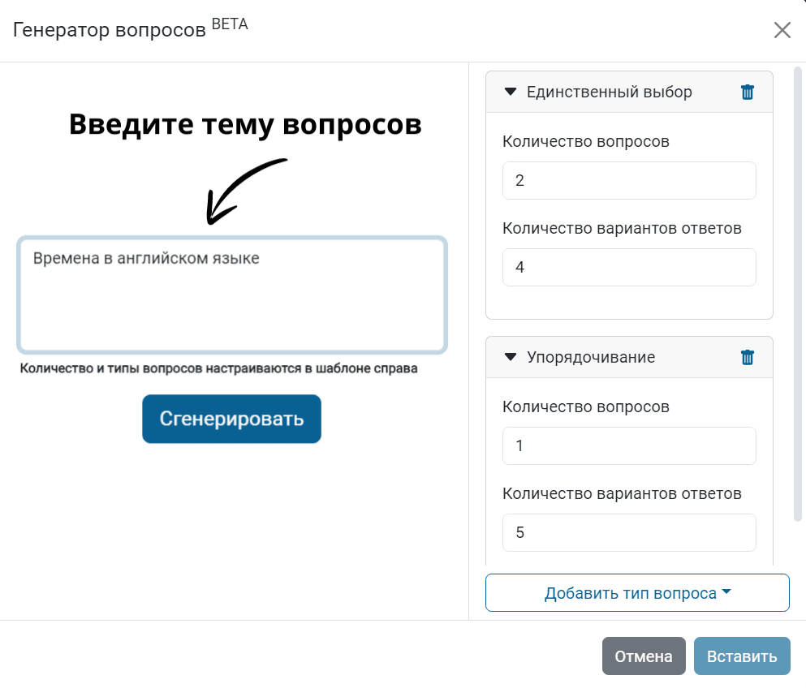Collapse the Единственный выбор section

click(510, 92)
